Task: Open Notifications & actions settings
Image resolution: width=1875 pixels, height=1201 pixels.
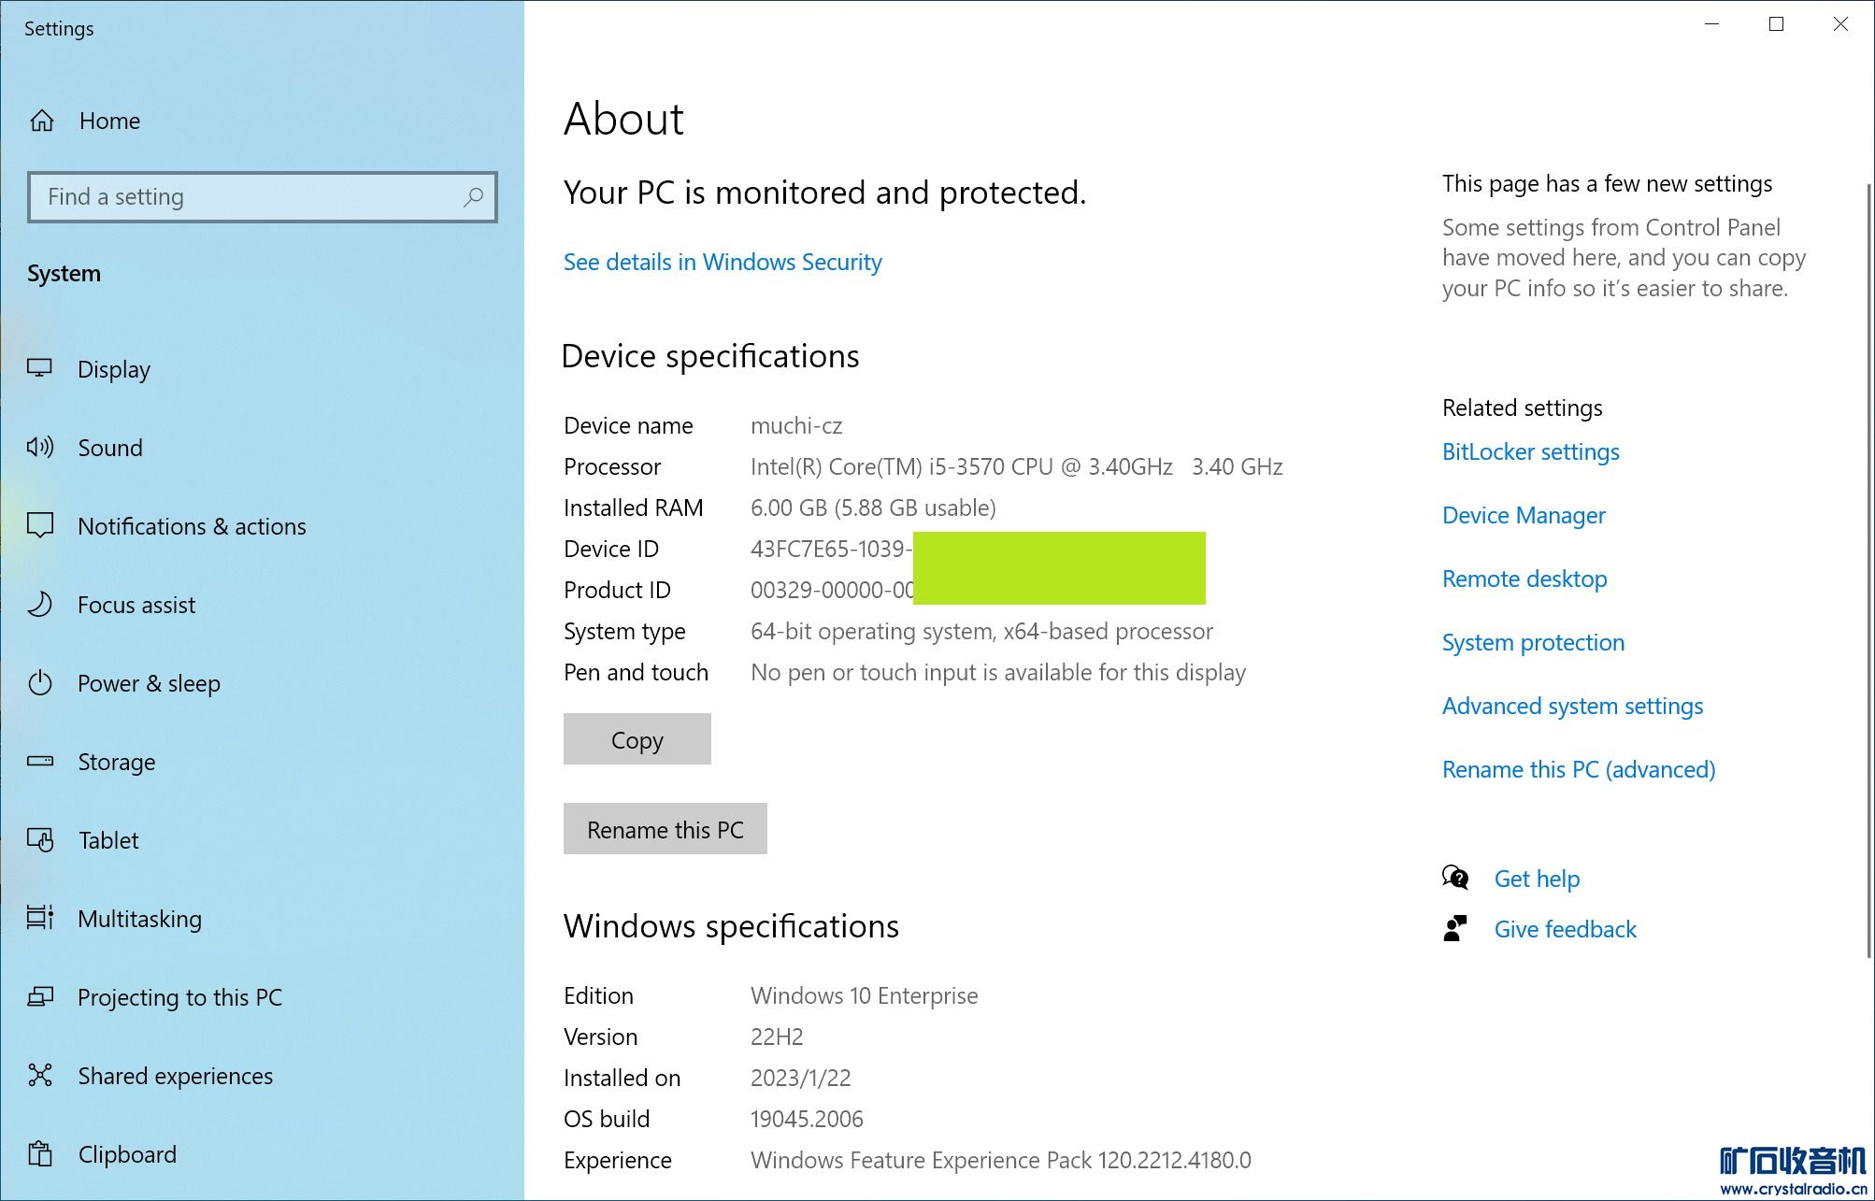Action: pyautogui.click(x=192, y=526)
